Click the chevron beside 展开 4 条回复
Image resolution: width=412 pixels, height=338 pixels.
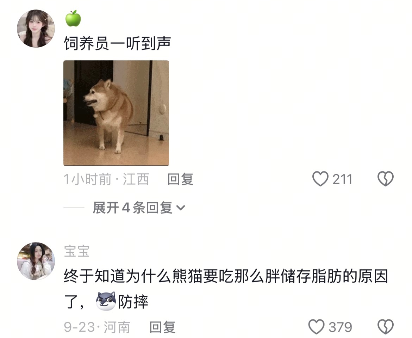point(181,208)
